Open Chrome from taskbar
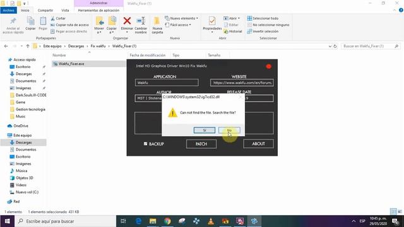404x227 pixels. click(x=167, y=221)
